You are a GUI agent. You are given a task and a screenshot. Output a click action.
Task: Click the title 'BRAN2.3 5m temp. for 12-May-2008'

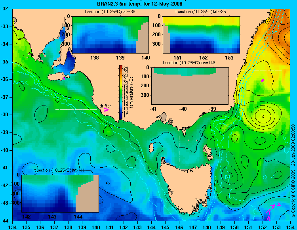pos(140,4)
